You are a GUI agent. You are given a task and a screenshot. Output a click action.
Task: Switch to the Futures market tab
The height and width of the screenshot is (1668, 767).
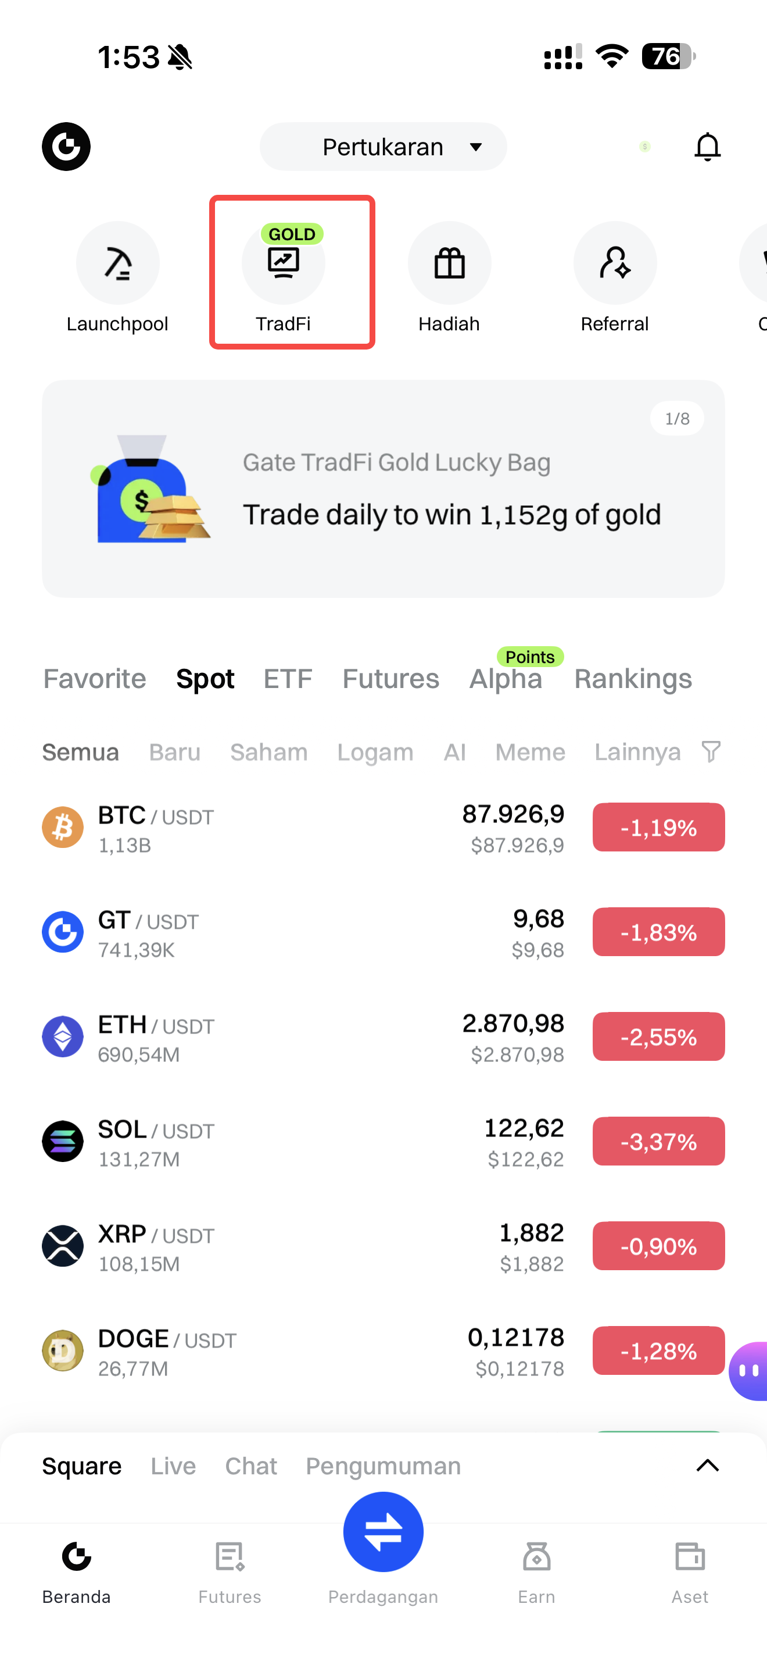390,679
